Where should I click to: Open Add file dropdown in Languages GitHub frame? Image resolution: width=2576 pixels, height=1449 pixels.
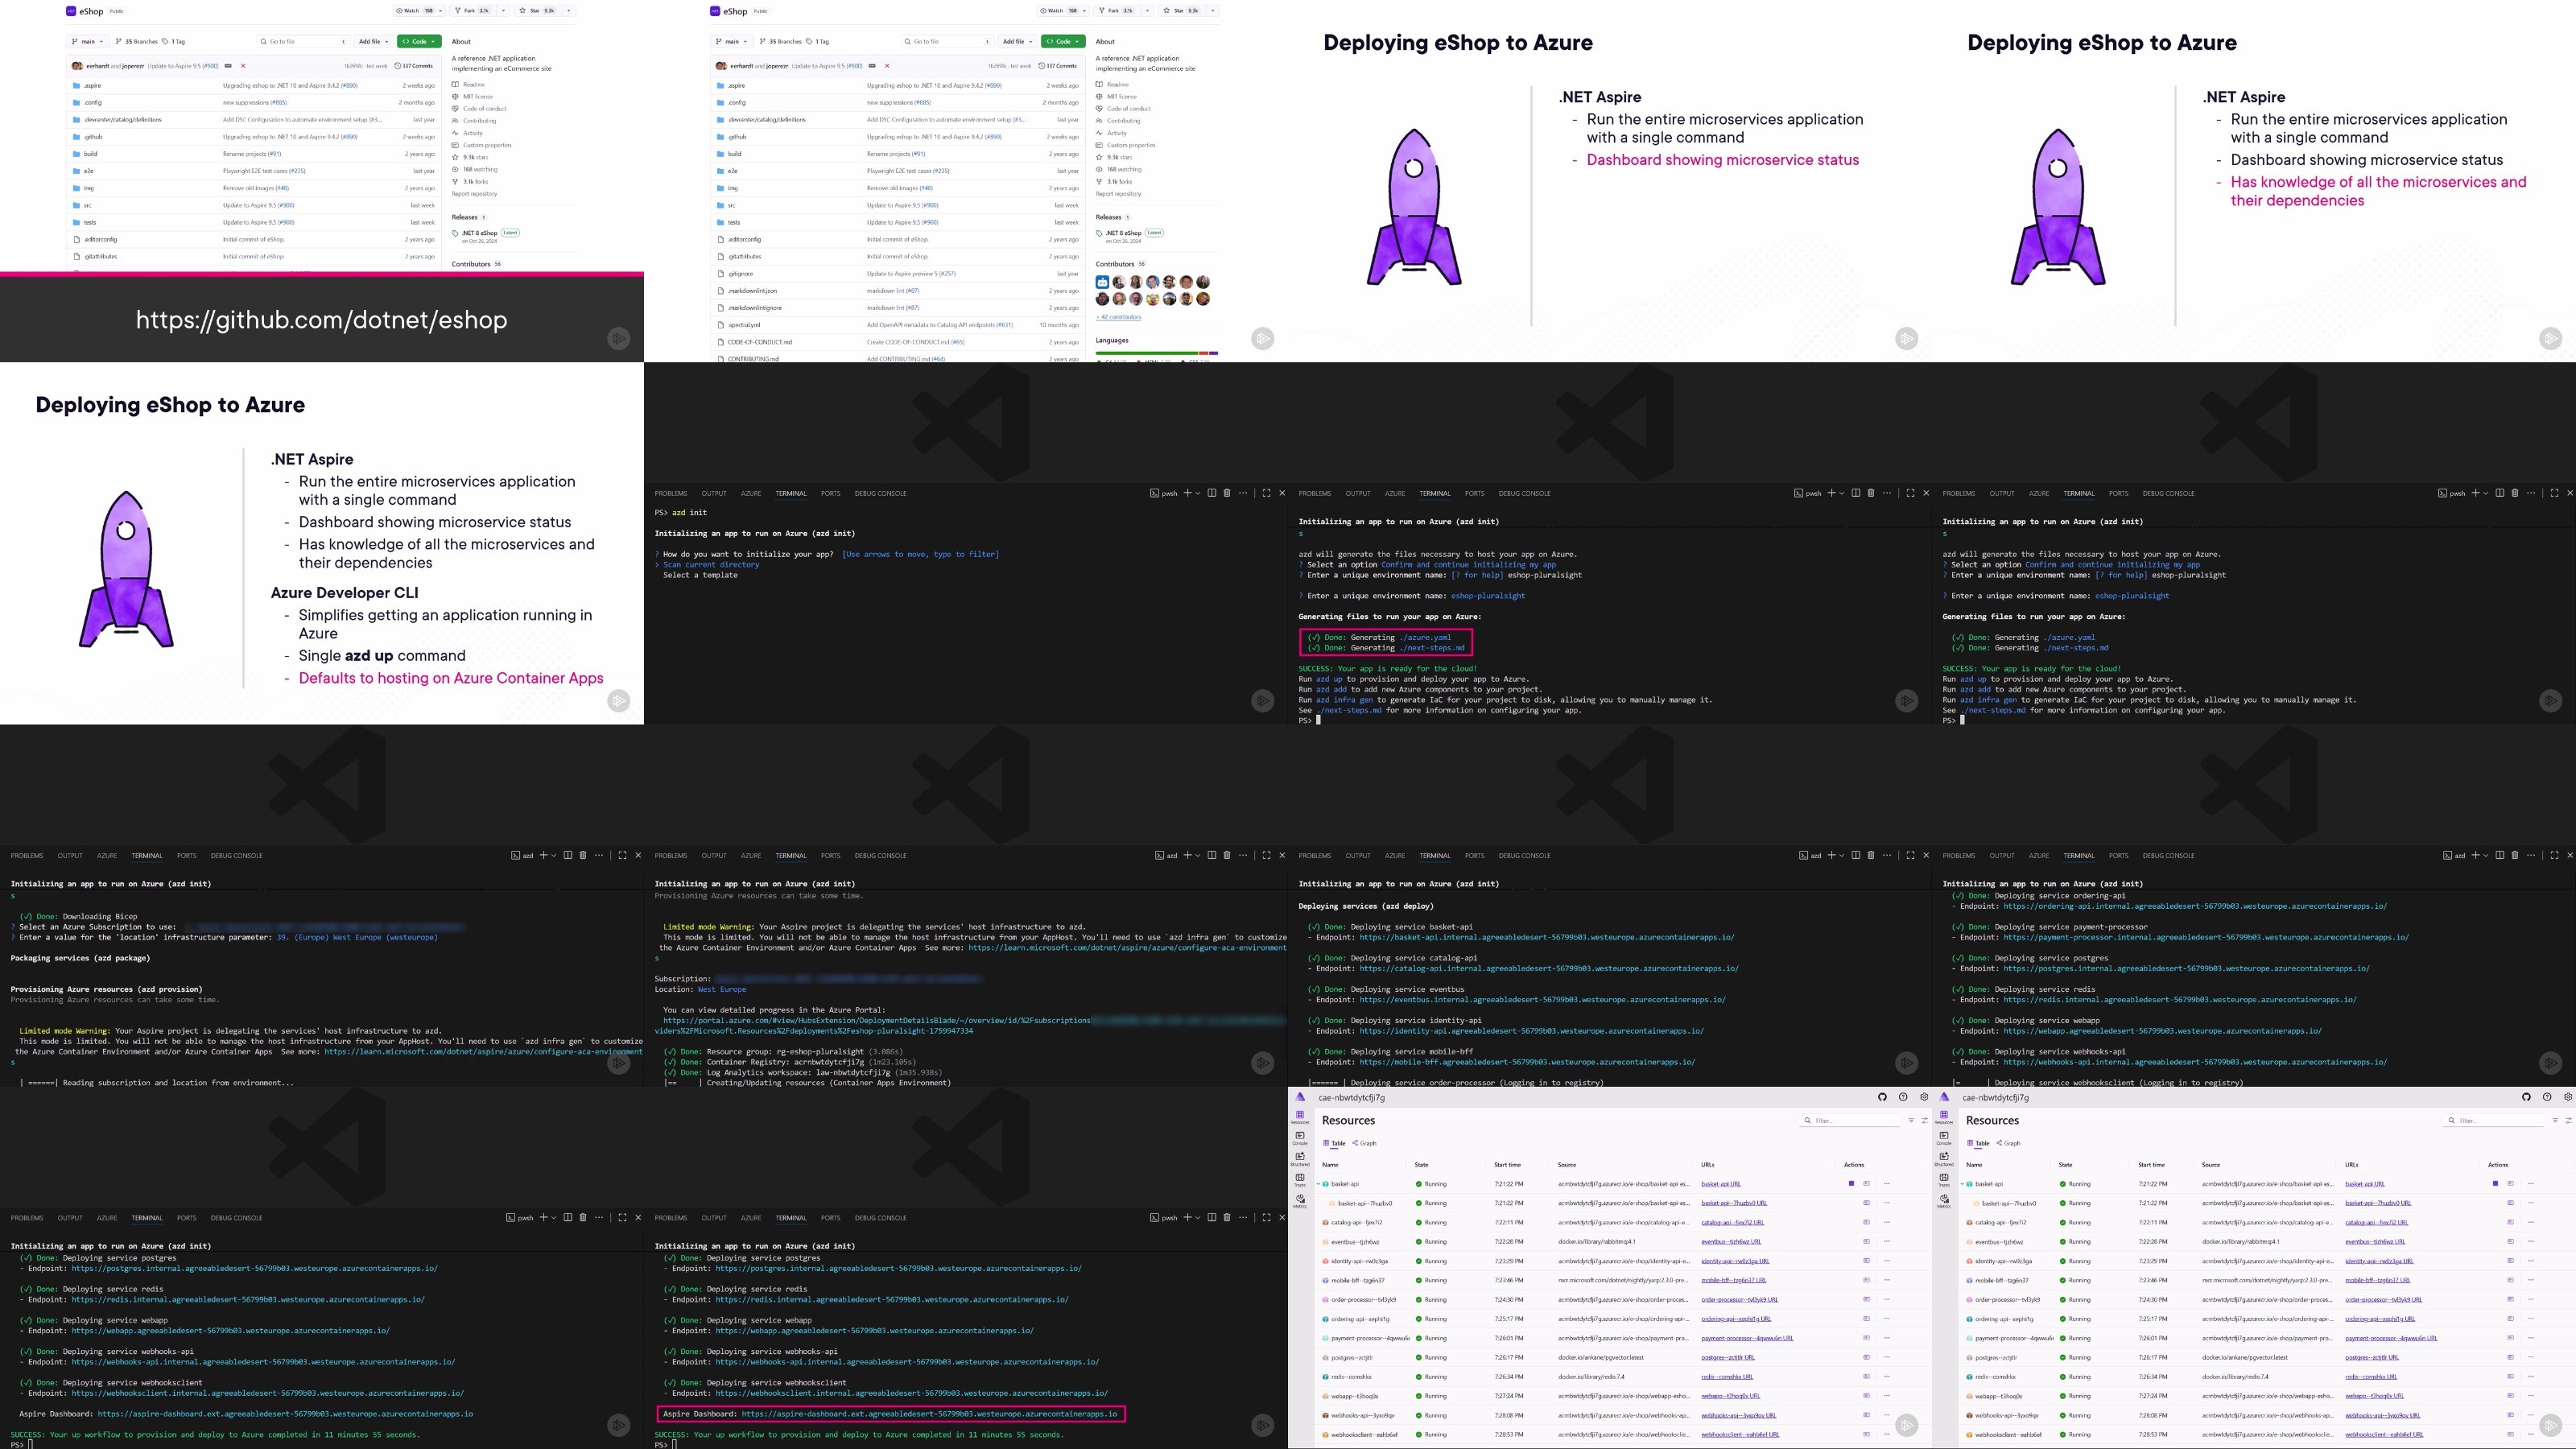[x=1017, y=42]
